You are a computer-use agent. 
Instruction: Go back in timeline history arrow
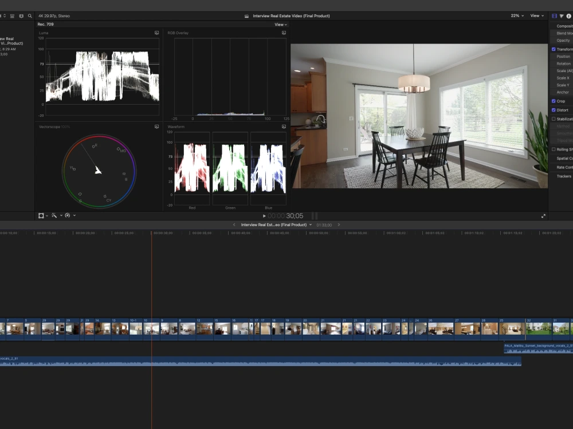click(x=234, y=225)
